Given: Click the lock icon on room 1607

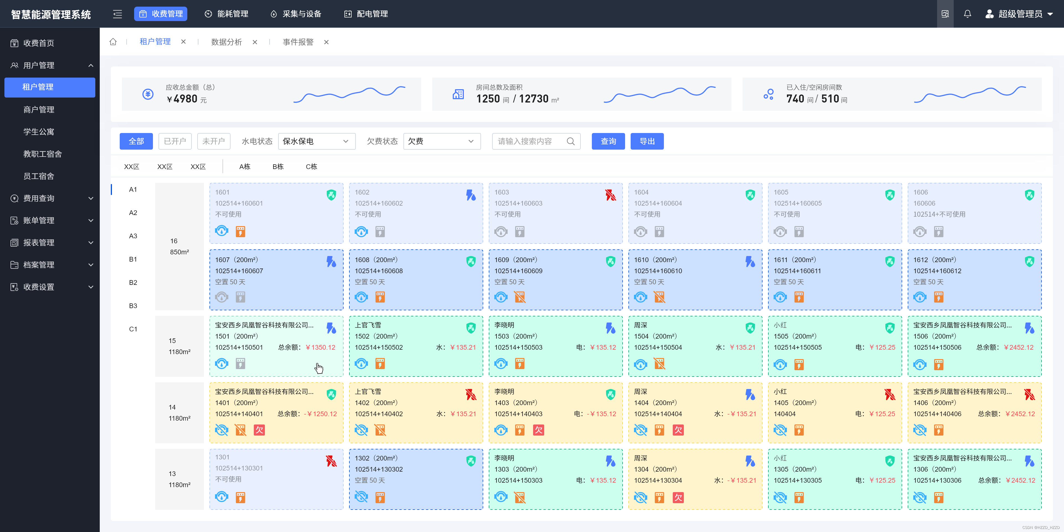Looking at the screenshot, I should tap(240, 297).
